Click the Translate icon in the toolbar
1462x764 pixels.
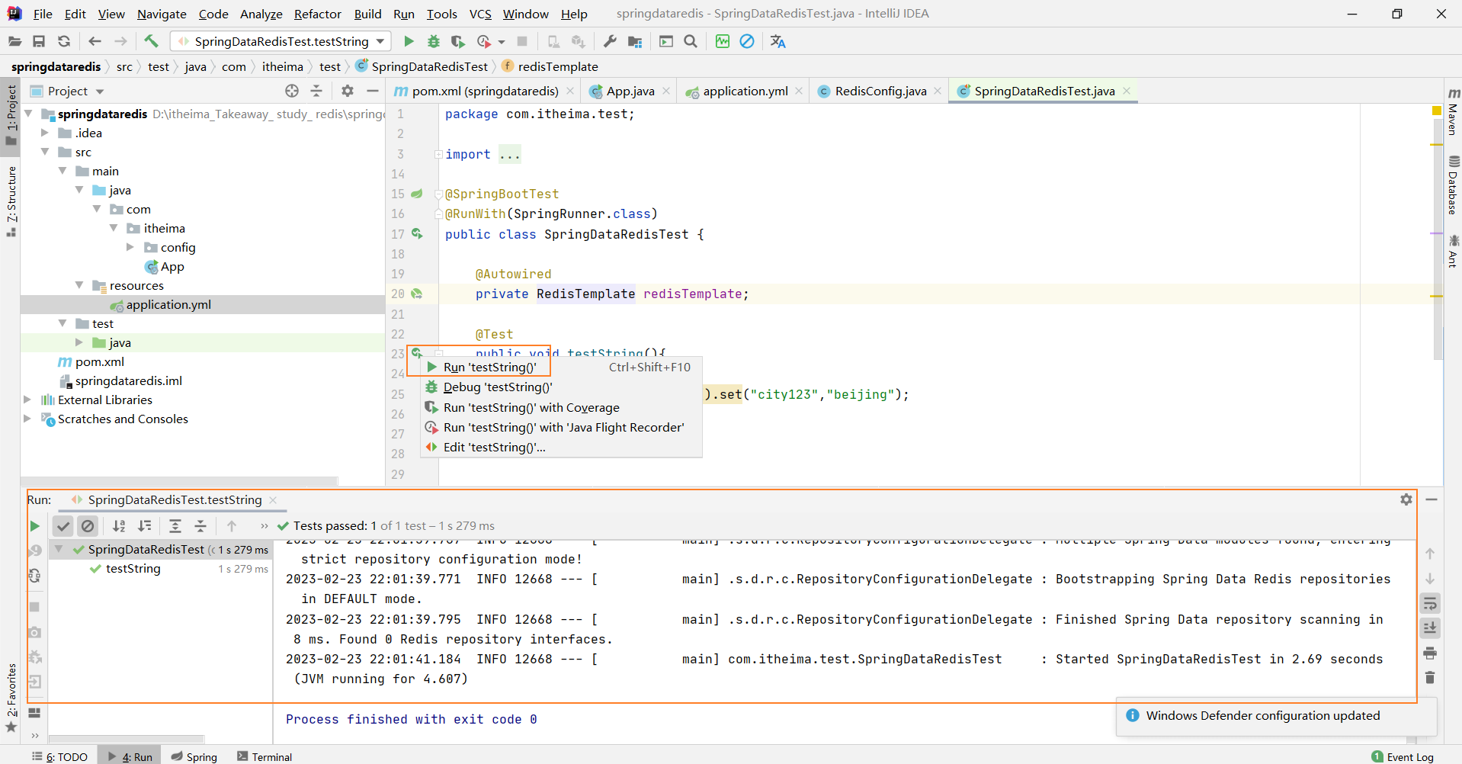pyautogui.click(x=777, y=41)
